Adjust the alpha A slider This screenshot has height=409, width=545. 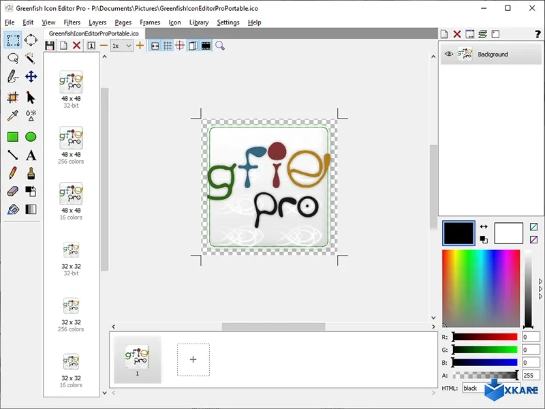tap(485, 376)
